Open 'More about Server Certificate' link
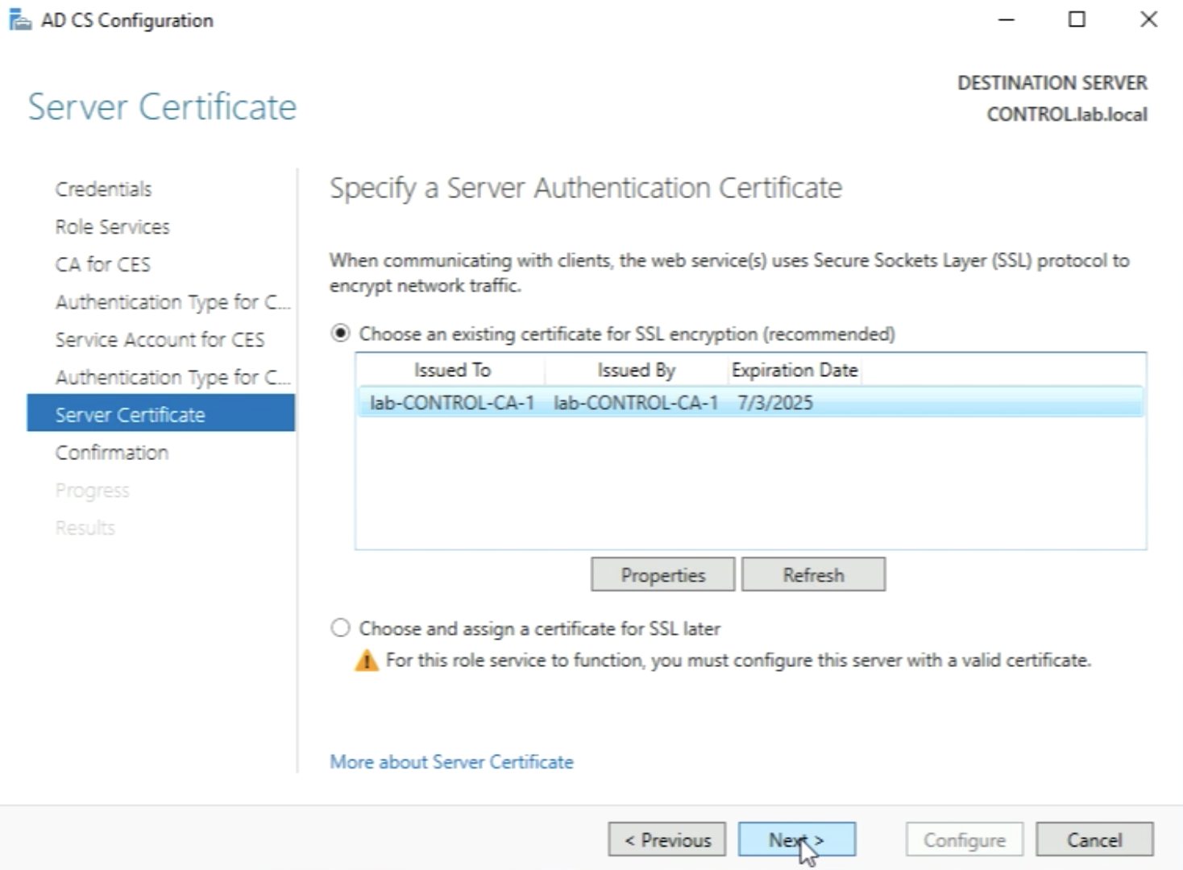 click(x=451, y=762)
